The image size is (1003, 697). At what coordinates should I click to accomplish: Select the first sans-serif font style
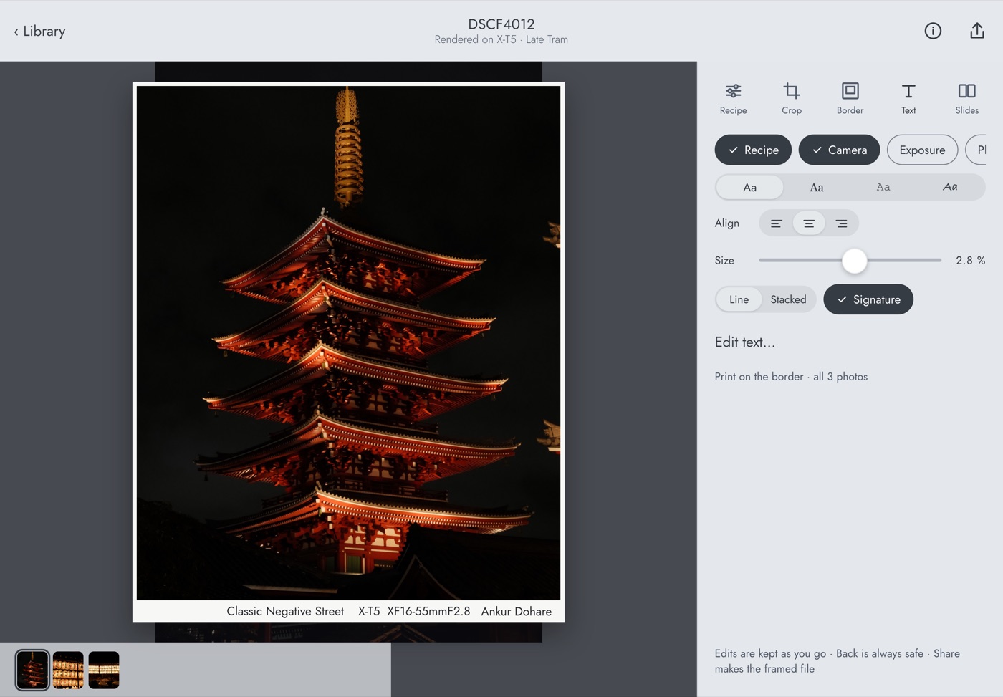click(749, 188)
